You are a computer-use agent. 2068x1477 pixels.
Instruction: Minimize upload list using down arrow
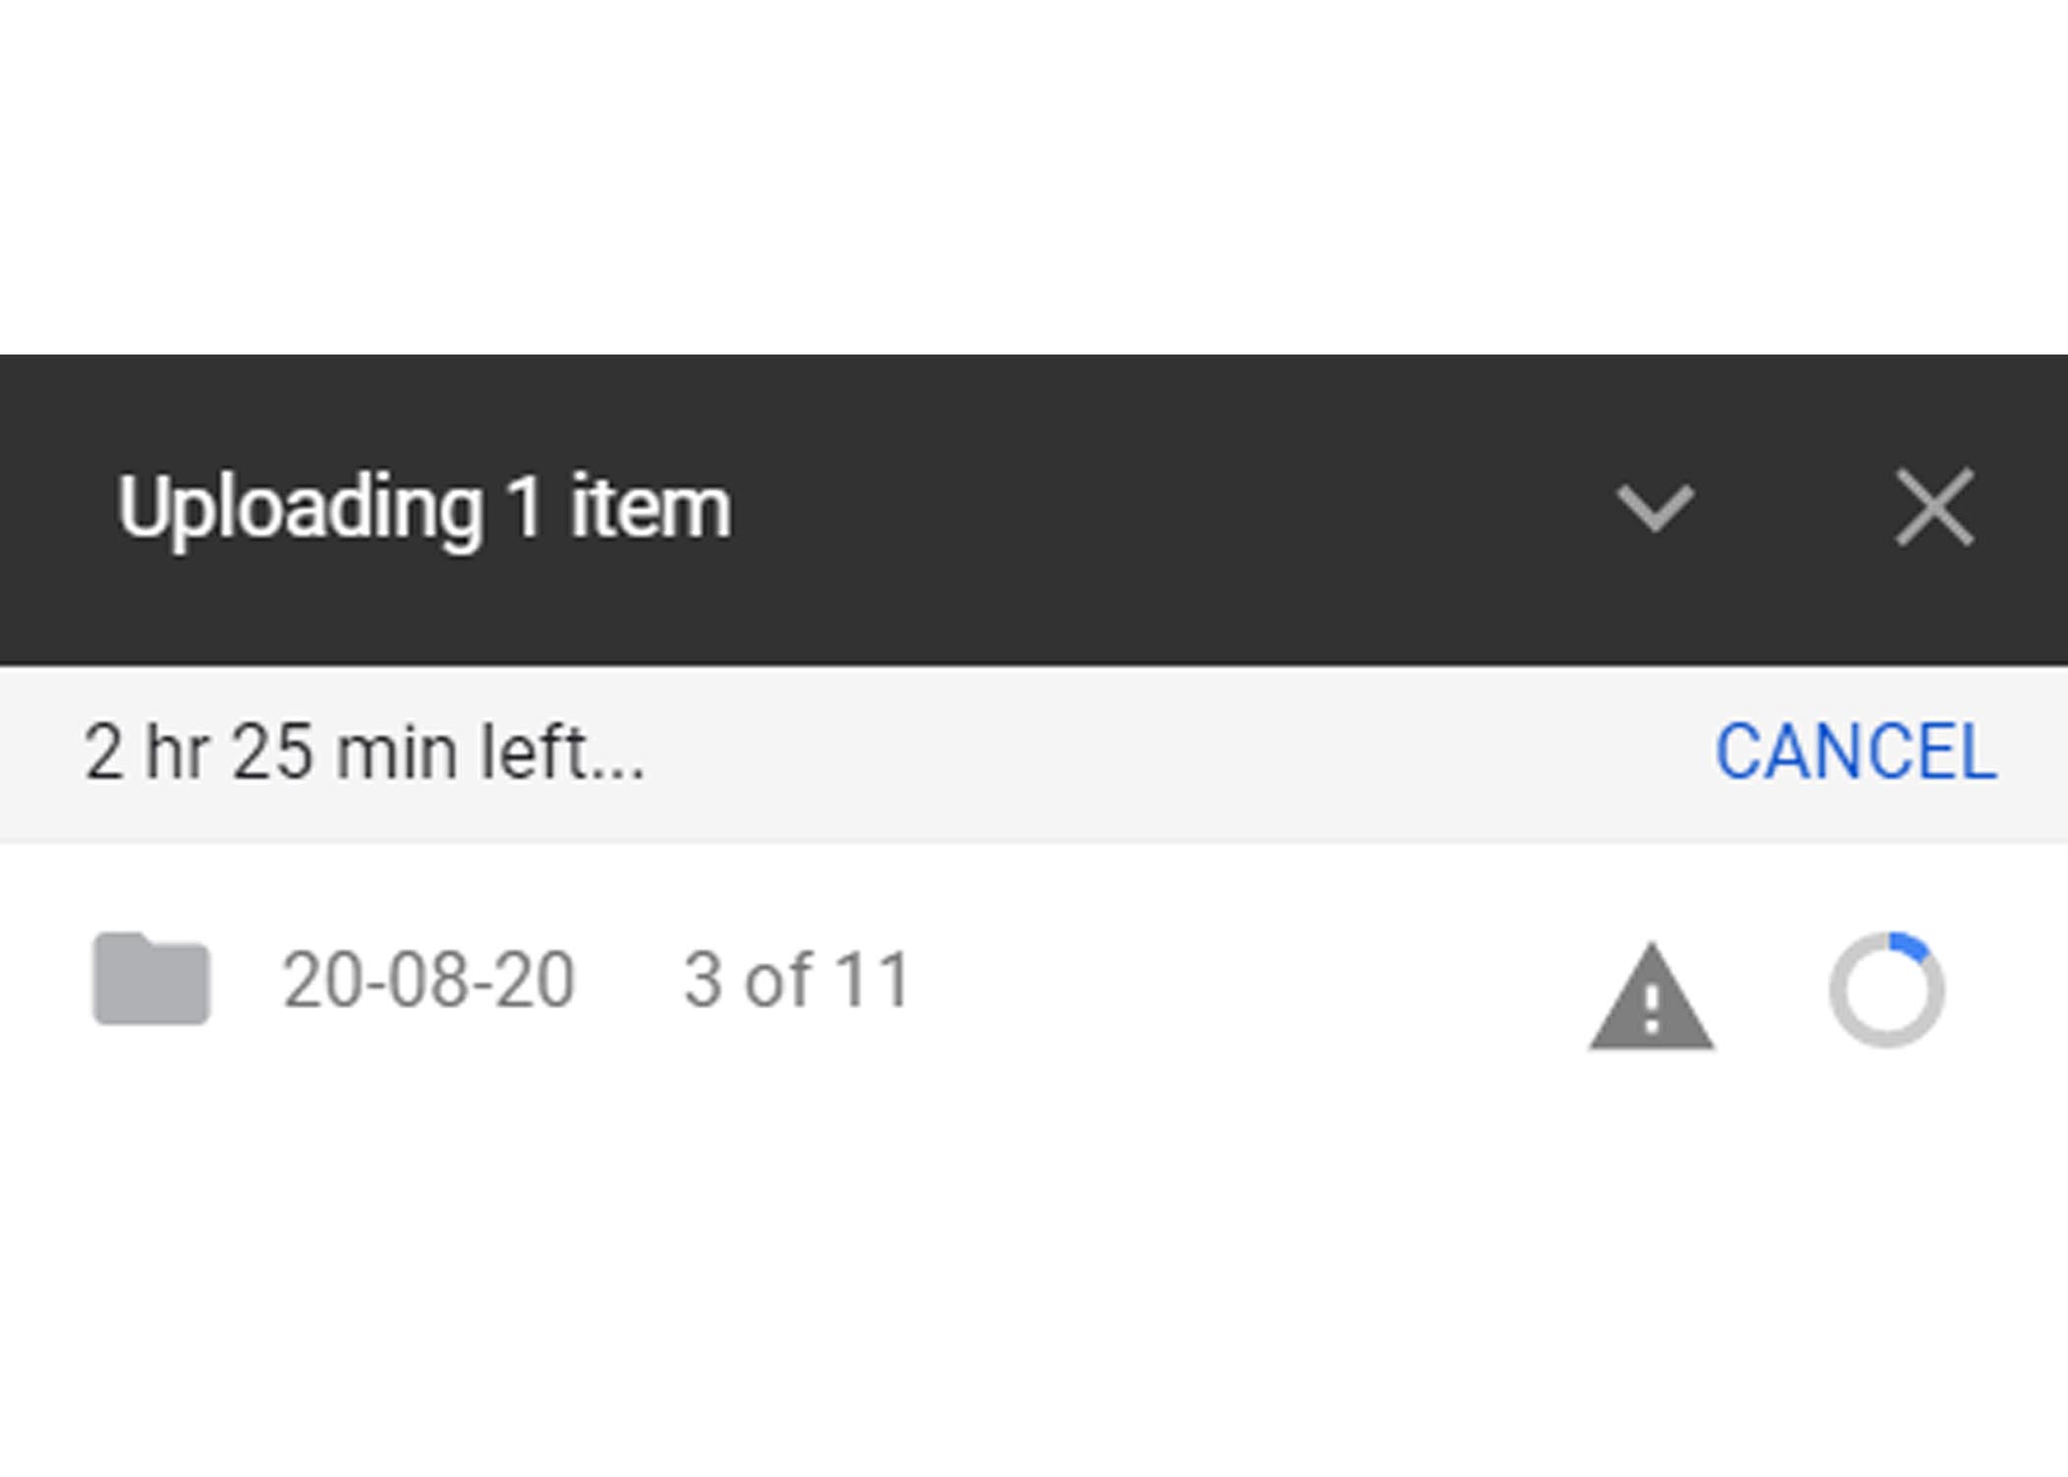[1655, 508]
